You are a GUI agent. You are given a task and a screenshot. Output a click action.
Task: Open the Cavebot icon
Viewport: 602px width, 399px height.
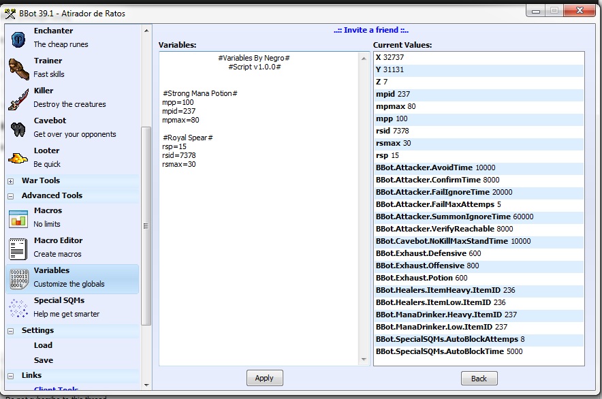[18, 128]
